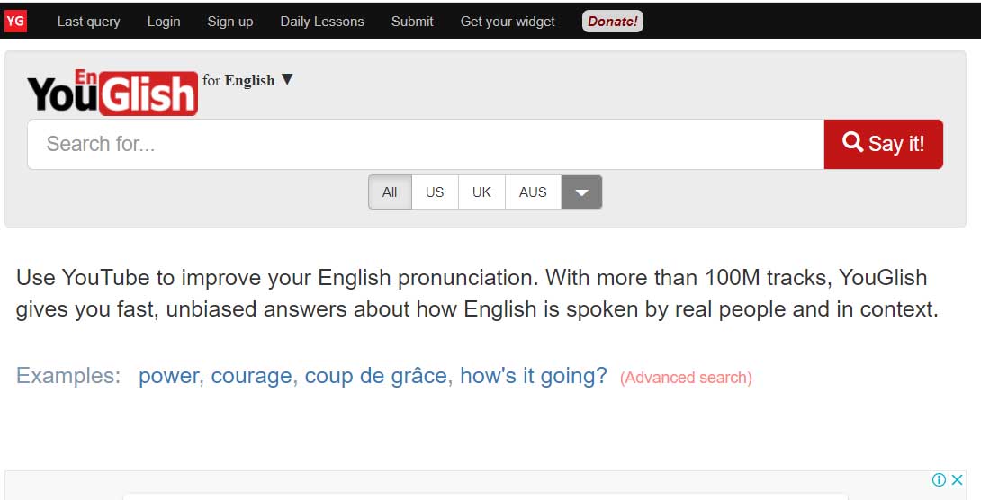This screenshot has height=500, width=981.
Task: Filter pronunciations by UK accent
Action: [x=481, y=192]
